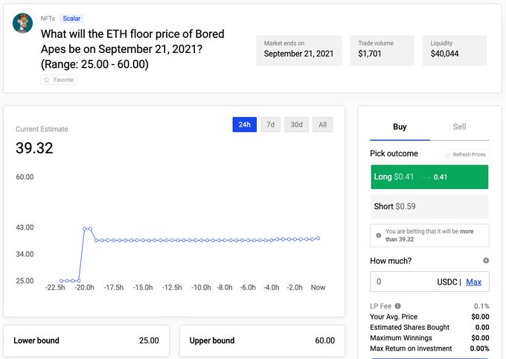This screenshot has width=506, height=359.
Task: Click the Favorite star icon
Action: [47, 80]
